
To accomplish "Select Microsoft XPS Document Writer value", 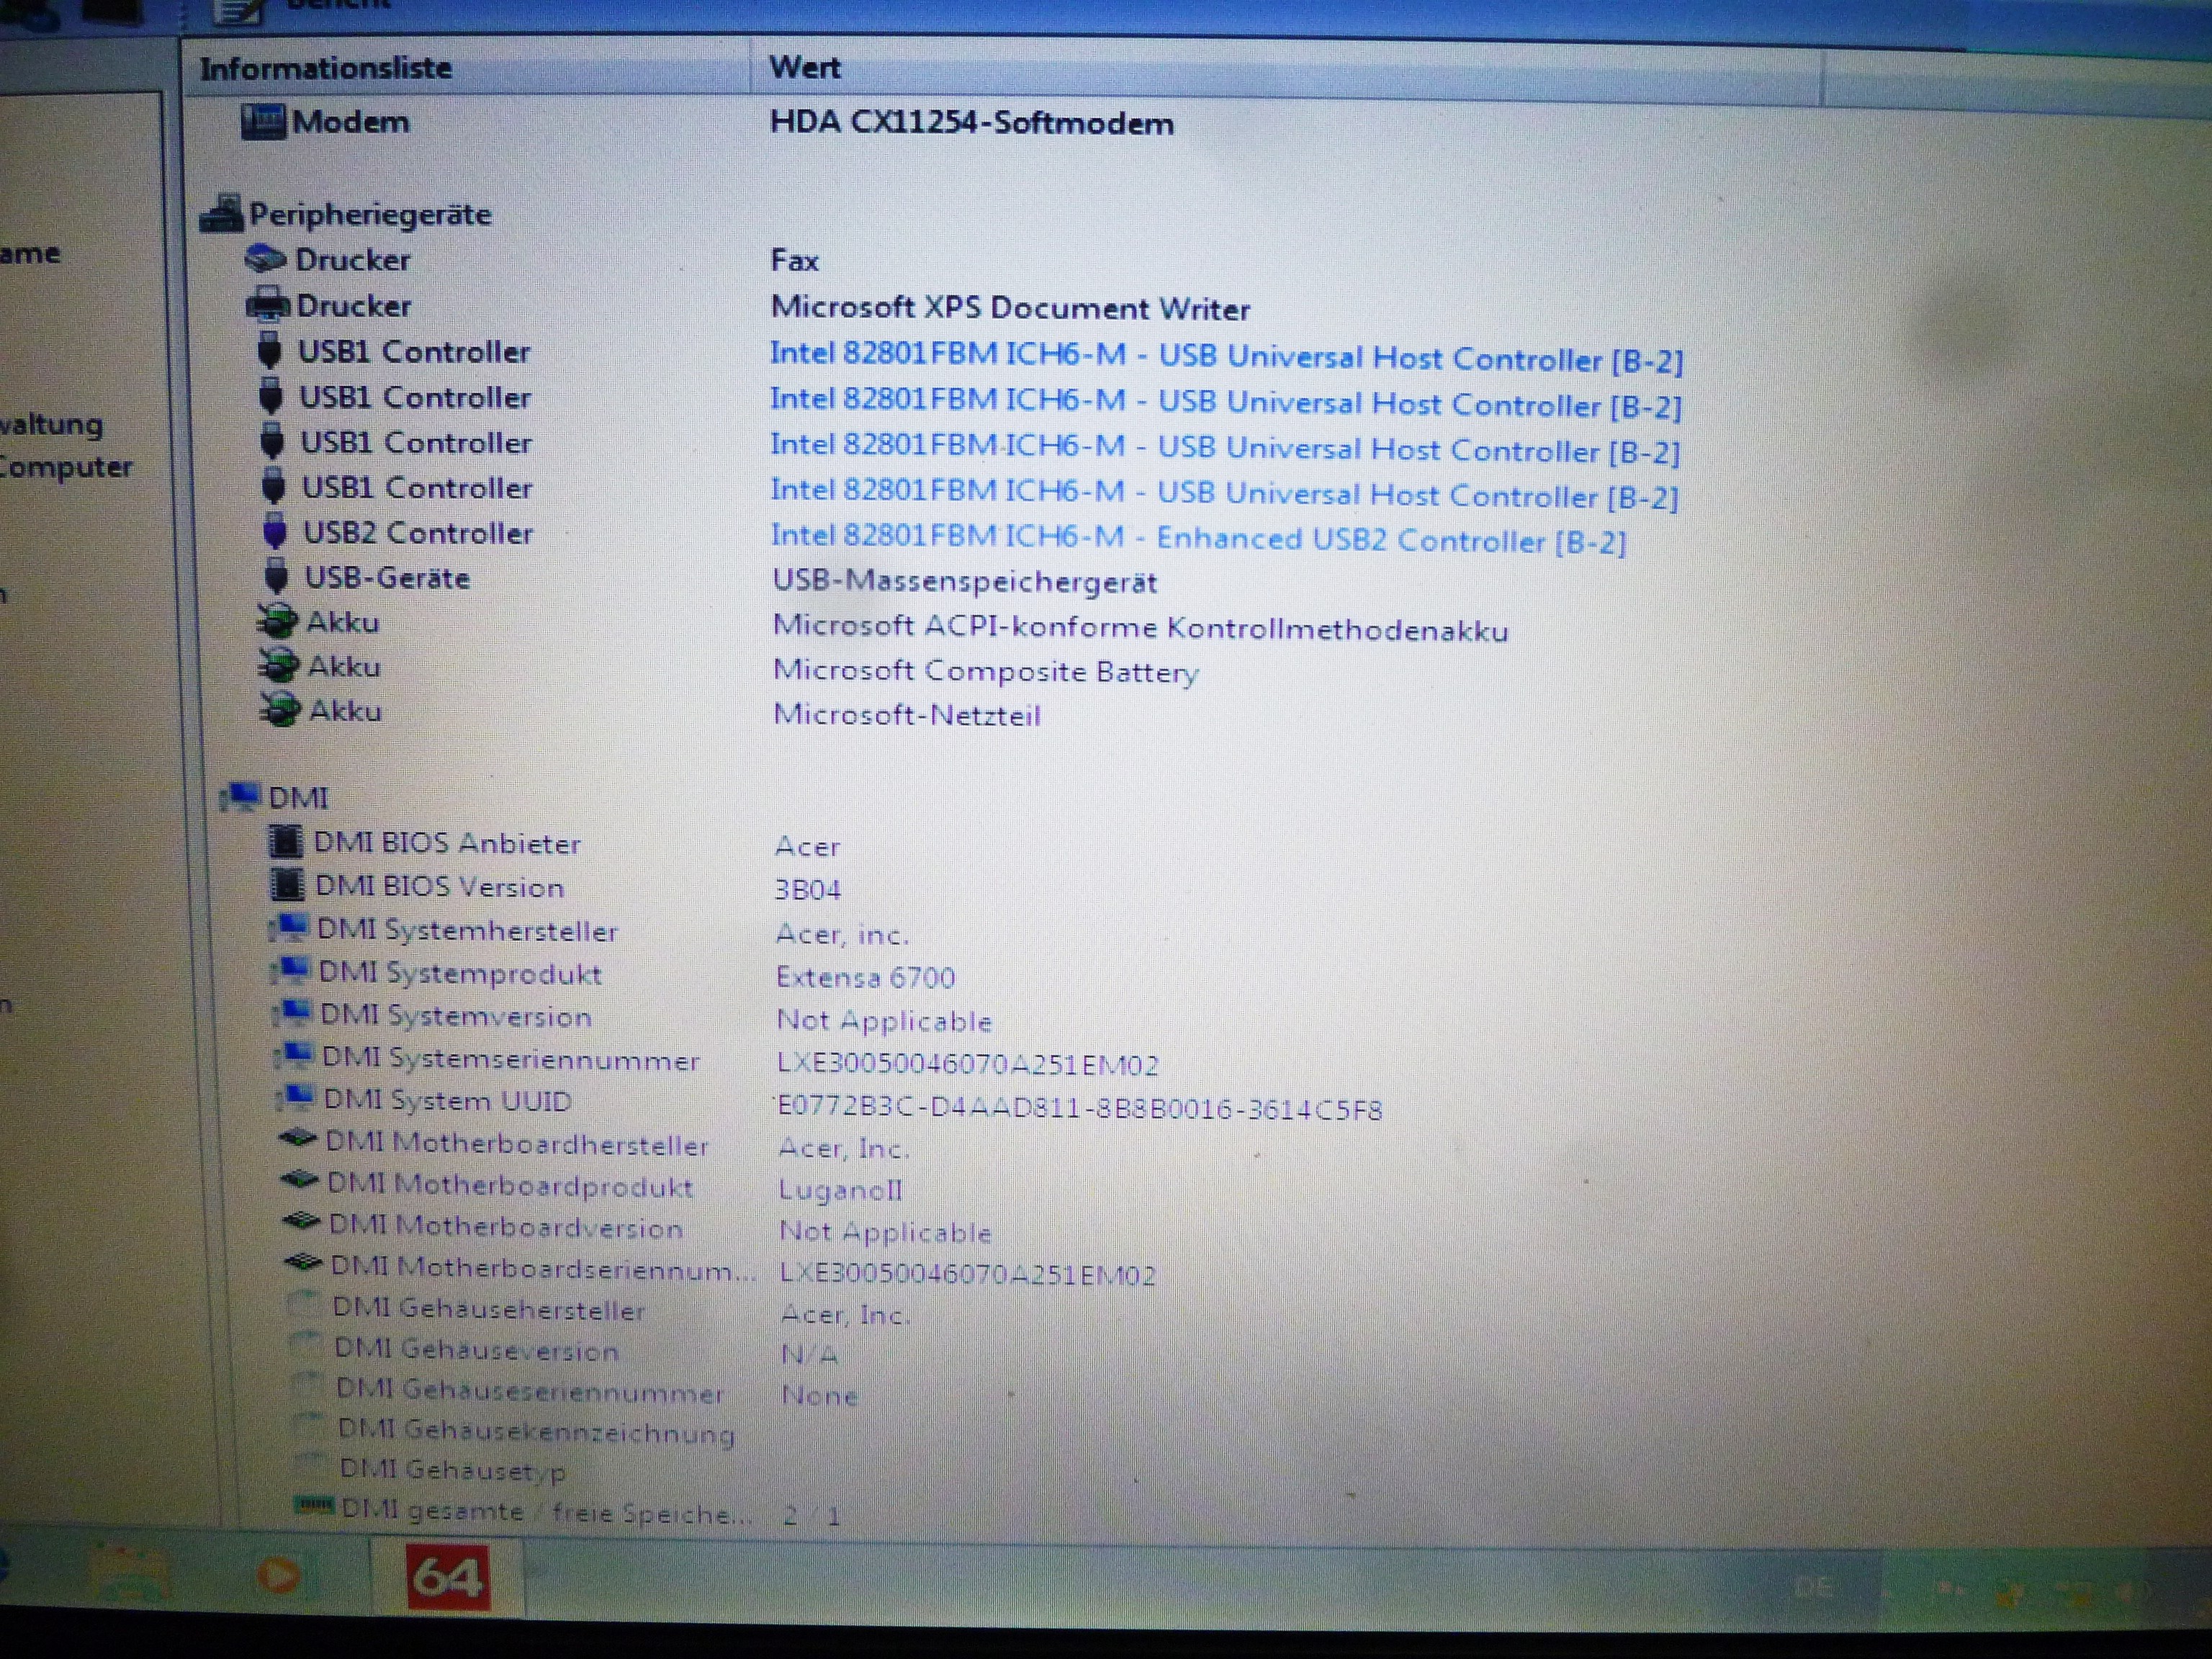I will click(1010, 308).
